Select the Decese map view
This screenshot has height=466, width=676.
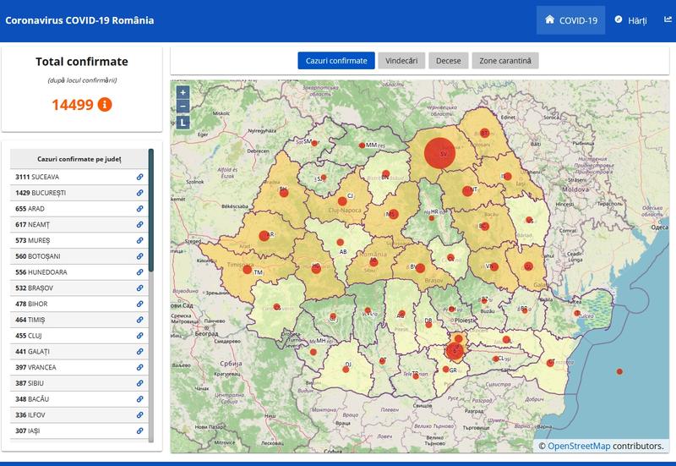tap(449, 61)
